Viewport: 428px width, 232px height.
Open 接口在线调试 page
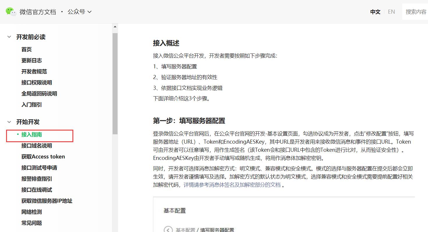point(37,190)
